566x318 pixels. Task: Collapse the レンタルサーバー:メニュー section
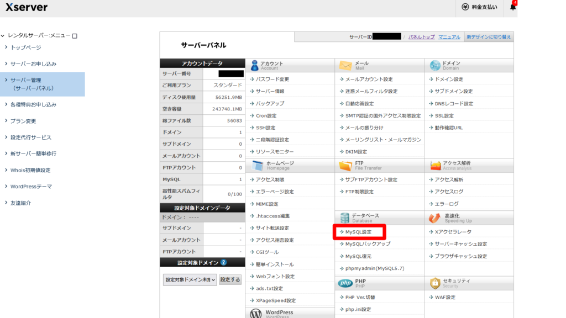pos(3,36)
